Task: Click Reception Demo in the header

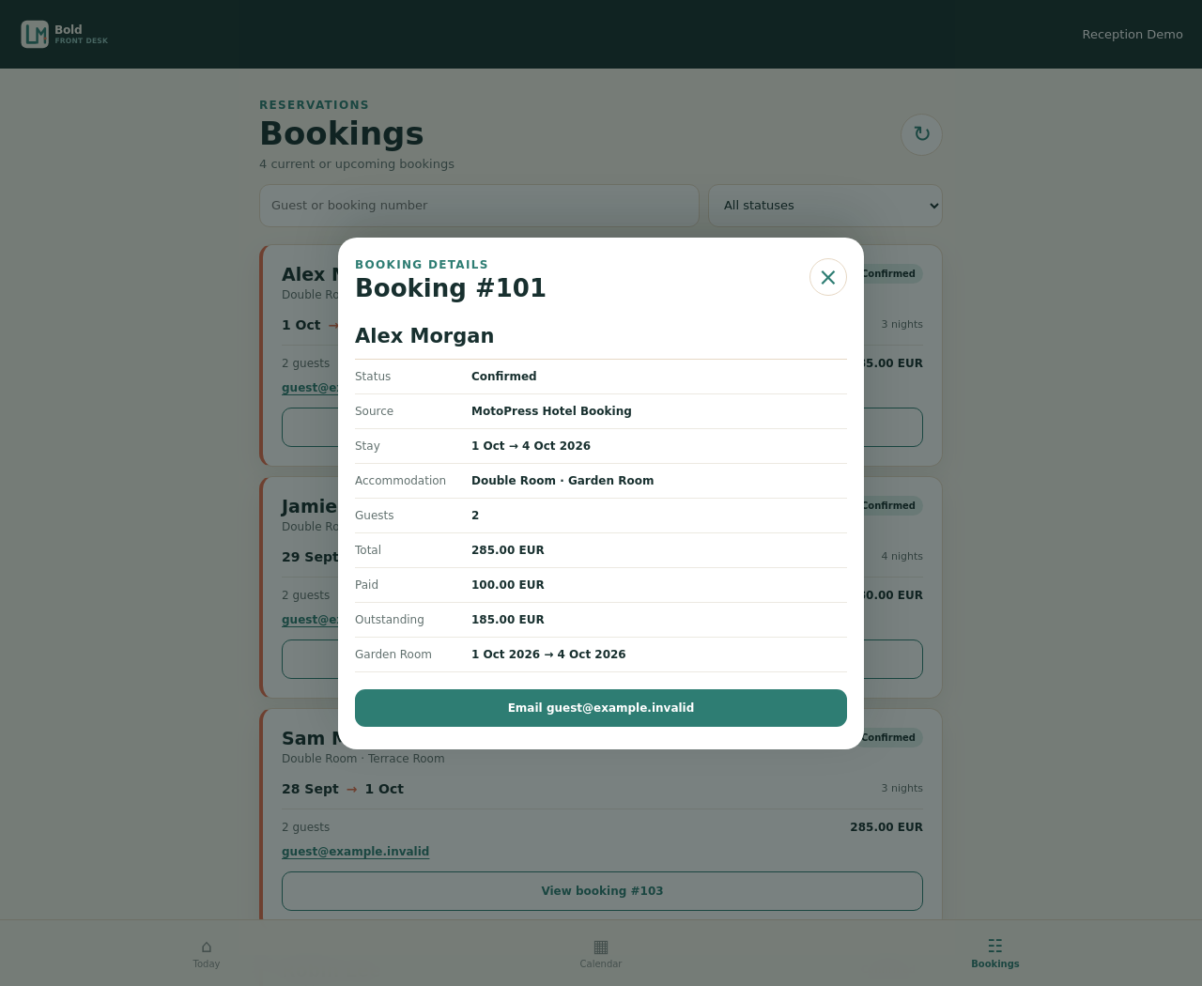Action: click(1133, 35)
